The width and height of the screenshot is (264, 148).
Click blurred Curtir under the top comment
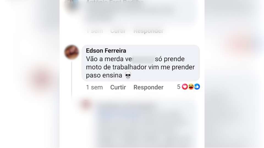click(118, 31)
